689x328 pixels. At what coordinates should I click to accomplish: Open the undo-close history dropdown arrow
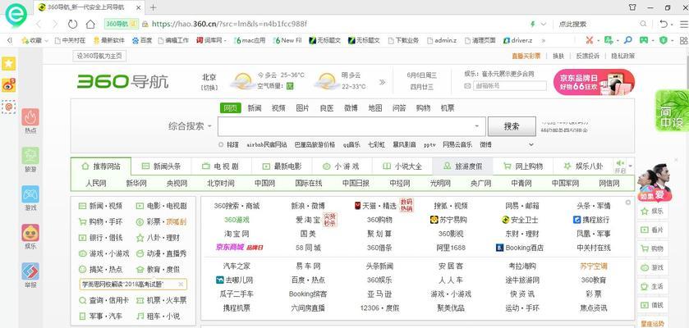point(672,24)
